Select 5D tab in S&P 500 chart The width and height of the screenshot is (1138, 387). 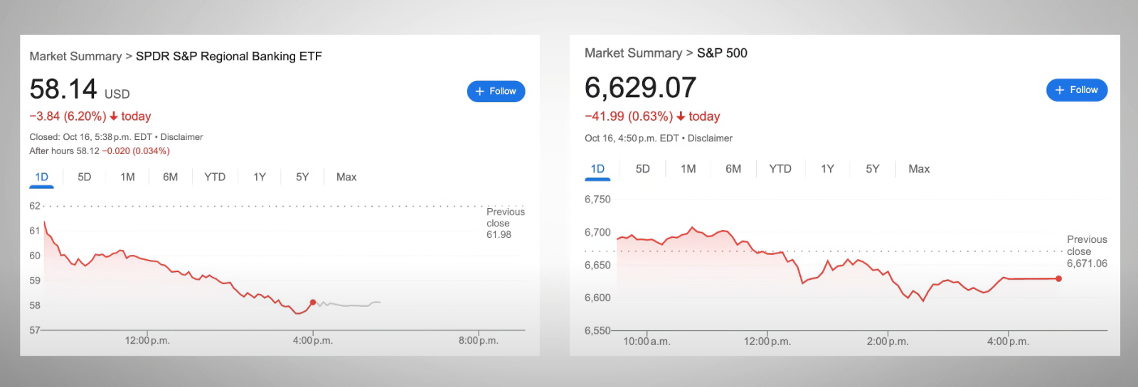[643, 169]
